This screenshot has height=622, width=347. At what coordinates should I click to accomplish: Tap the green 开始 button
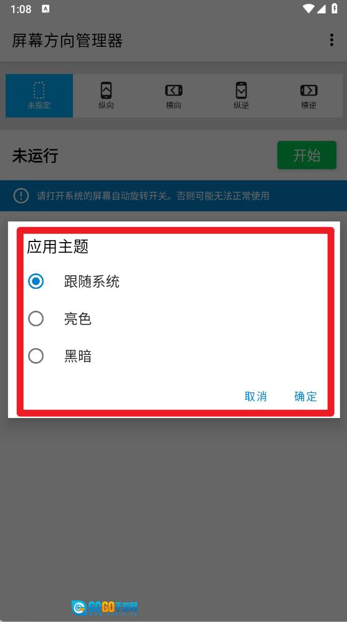click(x=307, y=155)
